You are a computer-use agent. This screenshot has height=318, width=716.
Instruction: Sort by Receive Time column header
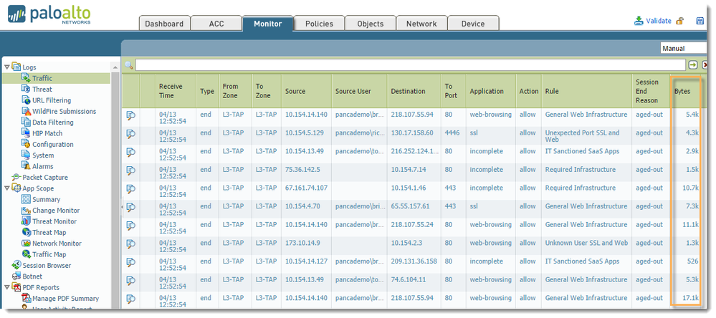coord(176,91)
